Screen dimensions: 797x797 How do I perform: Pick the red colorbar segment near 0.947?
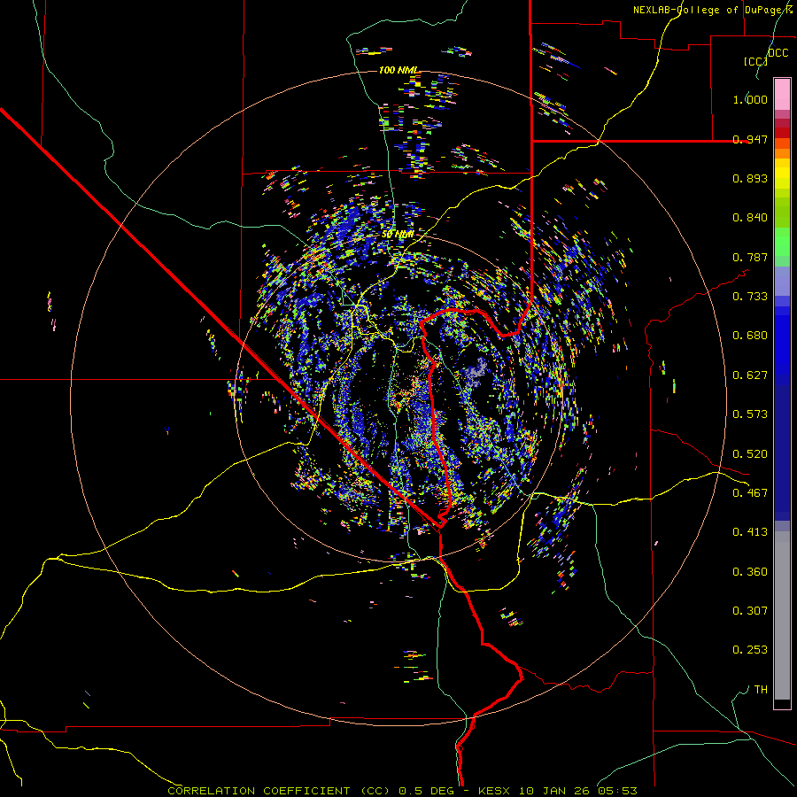[x=782, y=133]
